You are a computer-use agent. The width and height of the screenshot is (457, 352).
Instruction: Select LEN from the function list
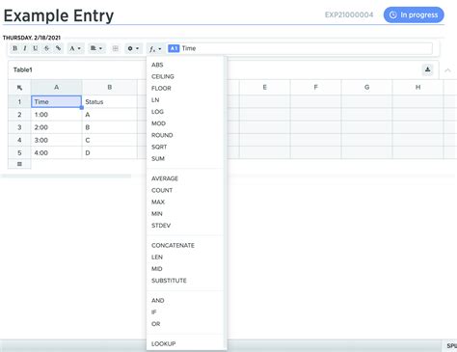click(x=157, y=257)
